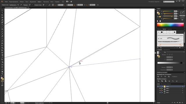Click Intersect shape mode in Pathfinder
The height and width of the screenshot is (104, 186).
point(165,77)
